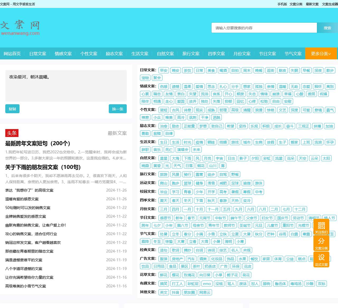
Task: Click the QR code follow-us icon
Action: pyautogui.click(x=321, y=226)
